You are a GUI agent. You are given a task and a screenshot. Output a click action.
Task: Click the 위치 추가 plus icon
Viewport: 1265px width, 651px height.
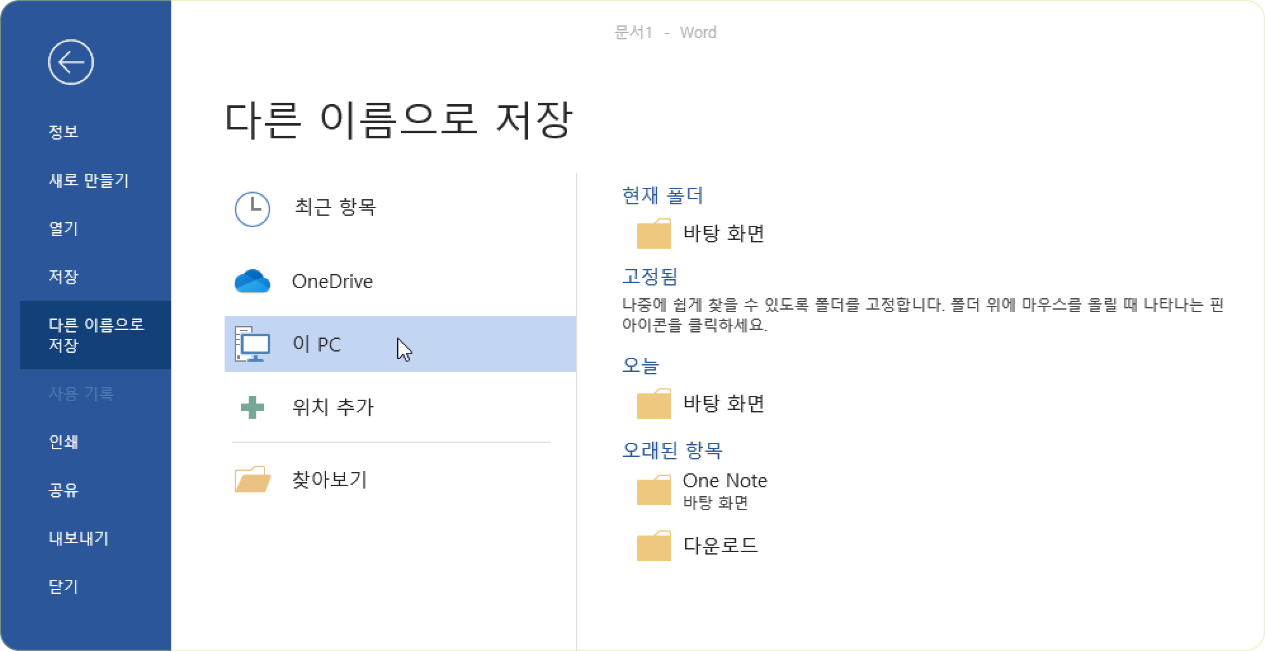[252, 407]
